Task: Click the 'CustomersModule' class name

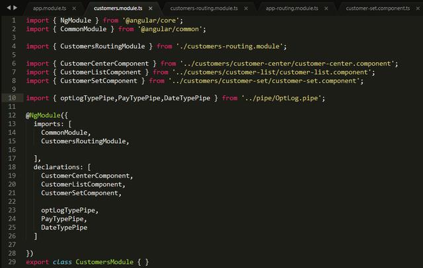Action: click(104, 262)
